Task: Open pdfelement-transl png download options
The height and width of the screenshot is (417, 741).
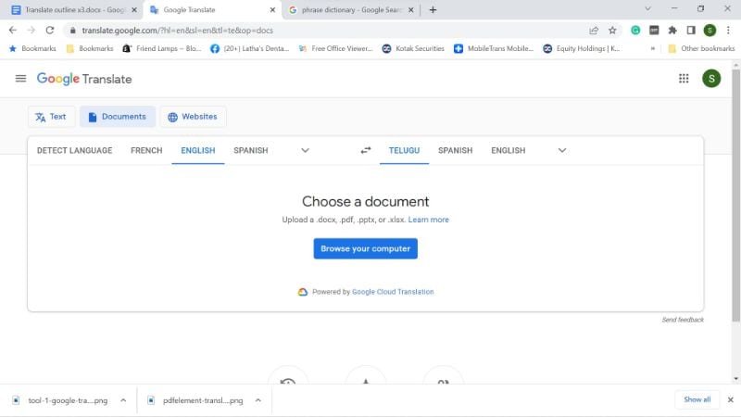Action: point(258,400)
